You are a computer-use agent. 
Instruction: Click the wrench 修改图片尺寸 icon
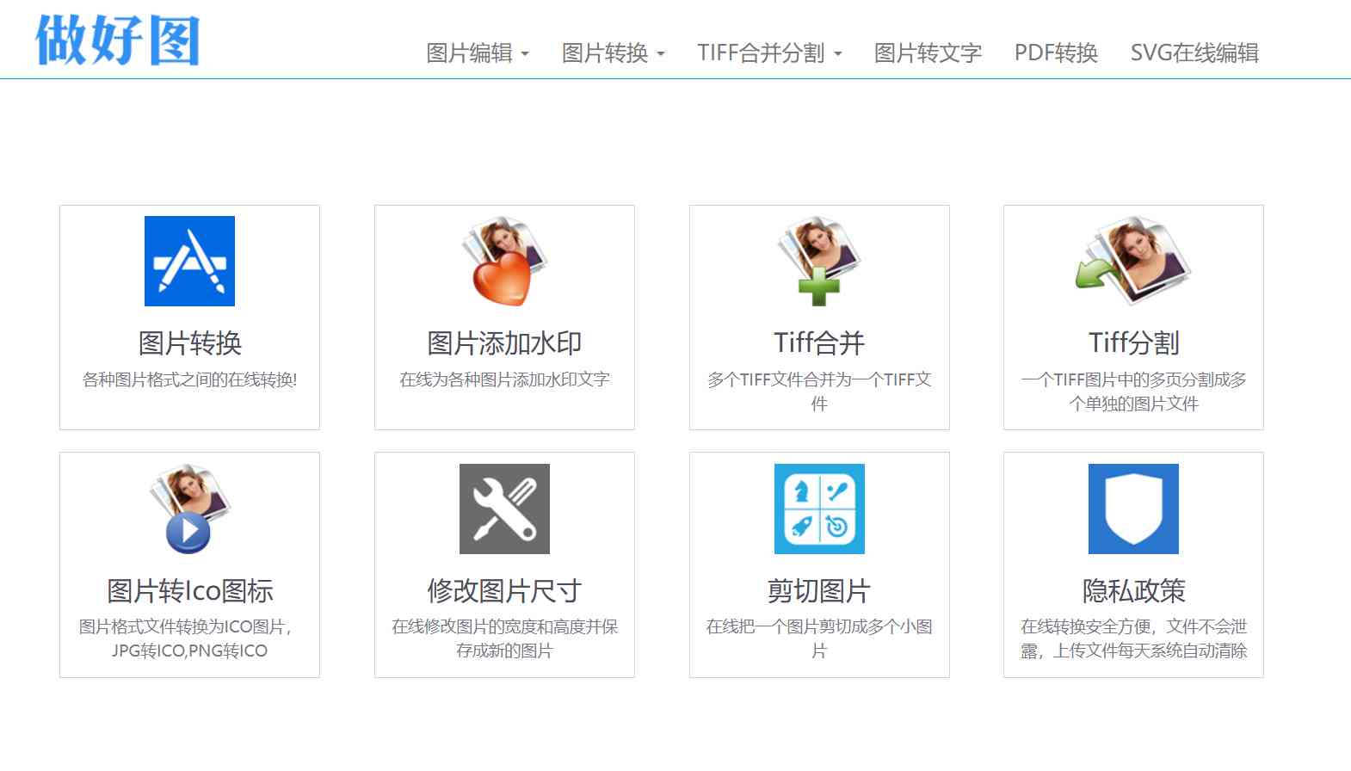click(x=504, y=509)
